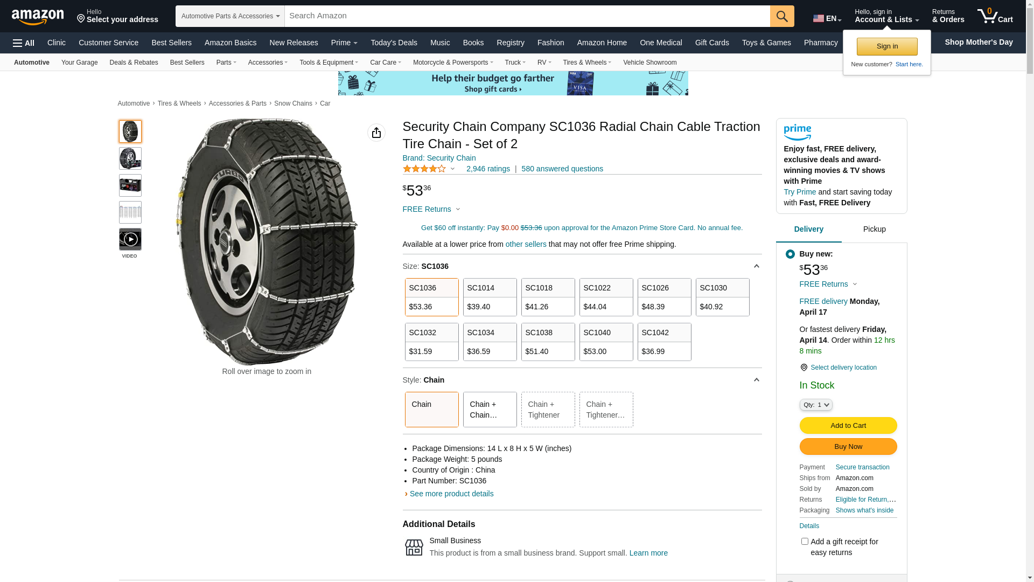Click the Search Amazon input field
The image size is (1034, 582).
(x=527, y=16)
